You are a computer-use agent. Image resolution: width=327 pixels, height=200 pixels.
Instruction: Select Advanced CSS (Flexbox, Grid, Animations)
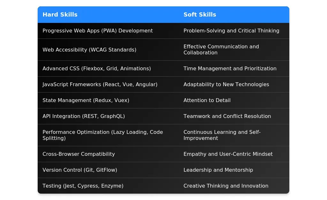coord(96,69)
